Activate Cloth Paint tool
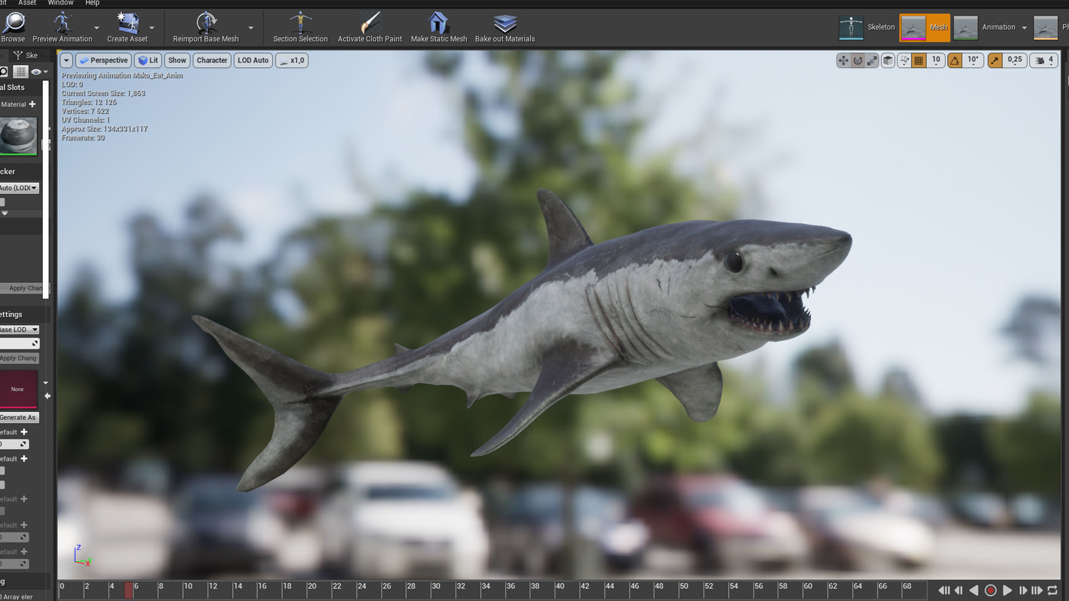The width and height of the screenshot is (1069, 601). (370, 23)
